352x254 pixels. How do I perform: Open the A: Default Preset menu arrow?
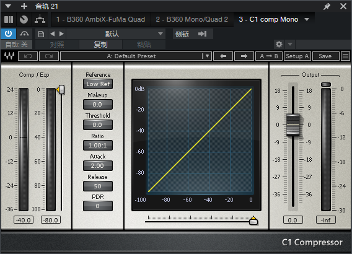coord(207,56)
